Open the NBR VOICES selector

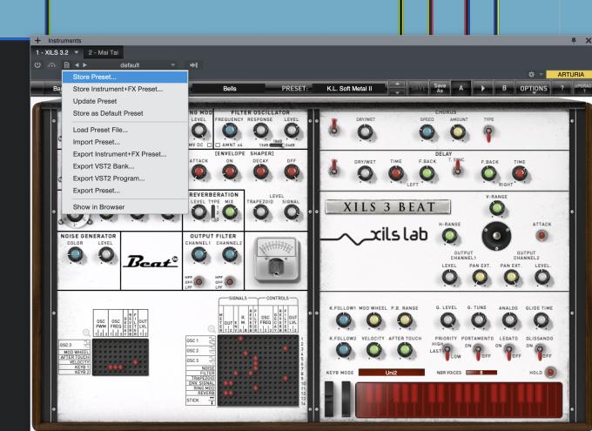pos(481,373)
